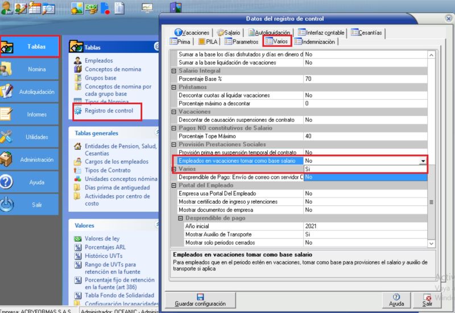Click the settings list vertical scrollbar up arrow
455x313 pixels.
coord(431,55)
